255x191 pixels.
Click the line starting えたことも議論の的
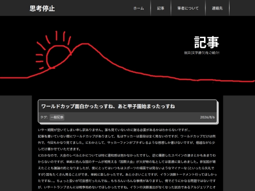click(126, 168)
